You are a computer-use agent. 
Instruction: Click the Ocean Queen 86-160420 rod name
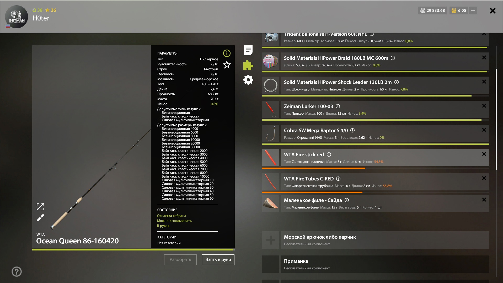tap(77, 241)
